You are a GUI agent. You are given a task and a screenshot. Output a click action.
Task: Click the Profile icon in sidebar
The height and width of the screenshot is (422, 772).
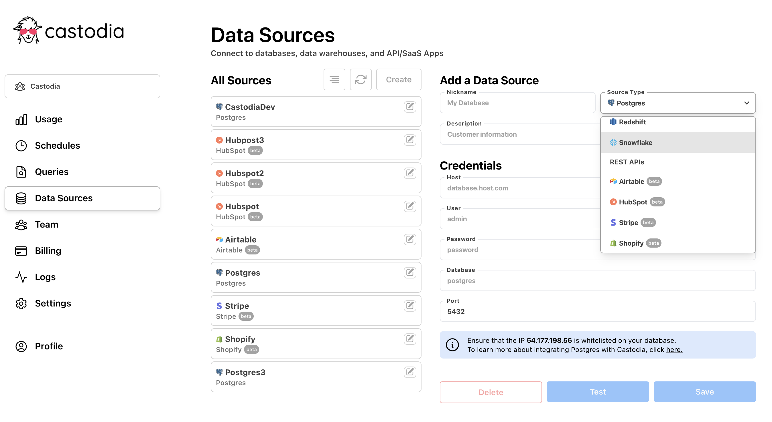[21, 346]
